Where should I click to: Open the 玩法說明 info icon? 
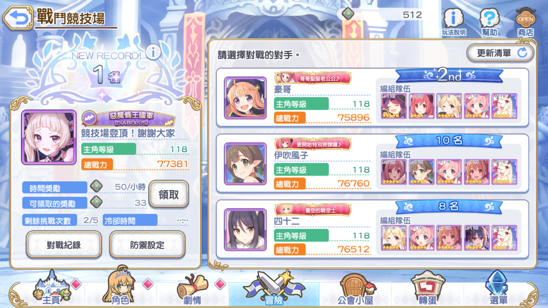click(454, 22)
